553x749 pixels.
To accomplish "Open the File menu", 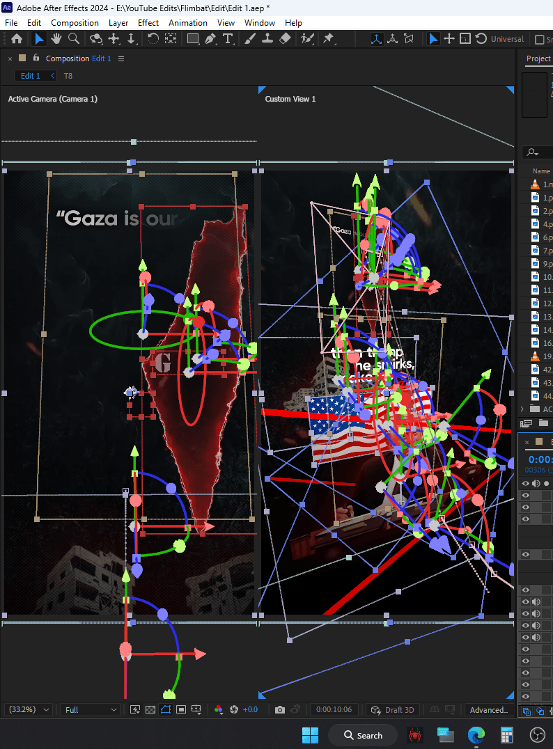I will pos(11,23).
